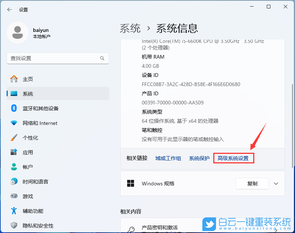Screen dimensions: 295x233
Task: Select the 蓝牙和其他设备 sidebar icon
Action: (13, 108)
